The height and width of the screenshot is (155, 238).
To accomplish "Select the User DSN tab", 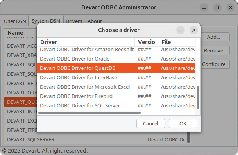I will pos(15,21).
